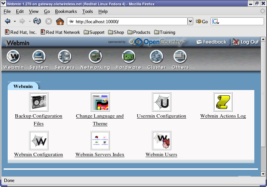Open the Webmin category icon

pyautogui.click(x=13, y=56)
